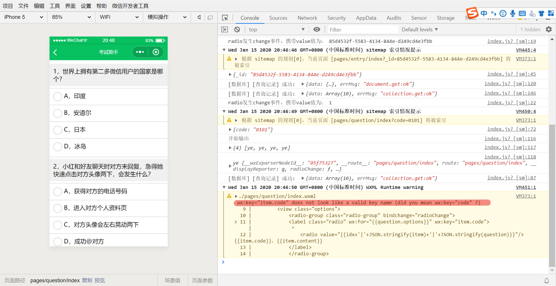The width and height of the screenshot is (556, 286).
Task: Toggle Sogou Chinese/English mode icon
Action: pos(484,13)
